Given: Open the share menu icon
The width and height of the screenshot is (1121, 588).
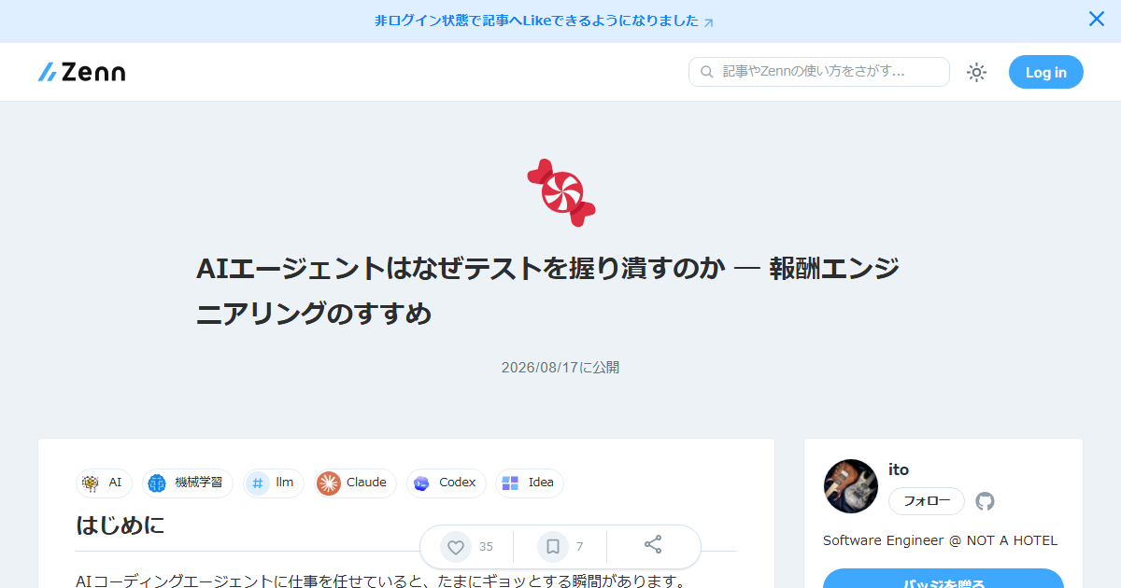Looking at the screenshot, I should click(x=653, y=546).
